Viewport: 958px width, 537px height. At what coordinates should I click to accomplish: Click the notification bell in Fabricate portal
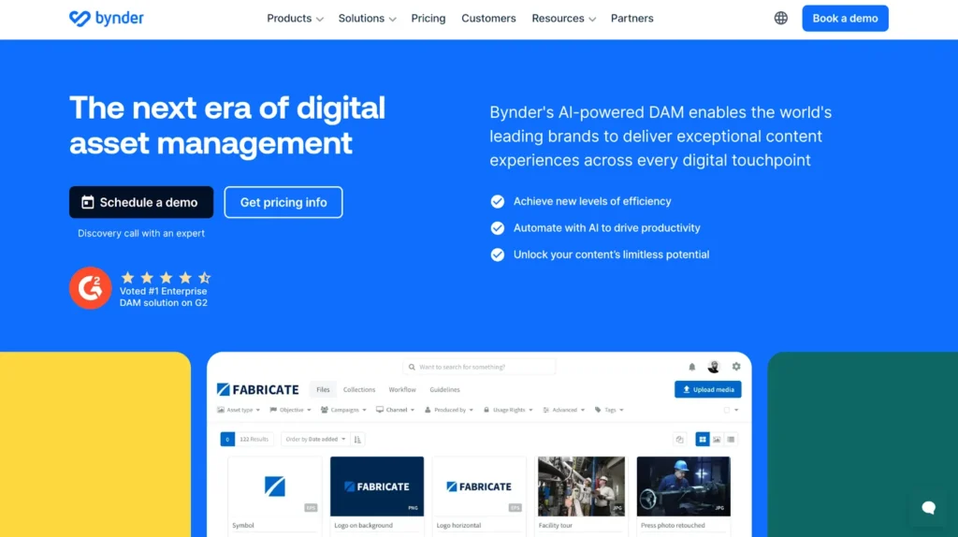[x=692, y=367]
